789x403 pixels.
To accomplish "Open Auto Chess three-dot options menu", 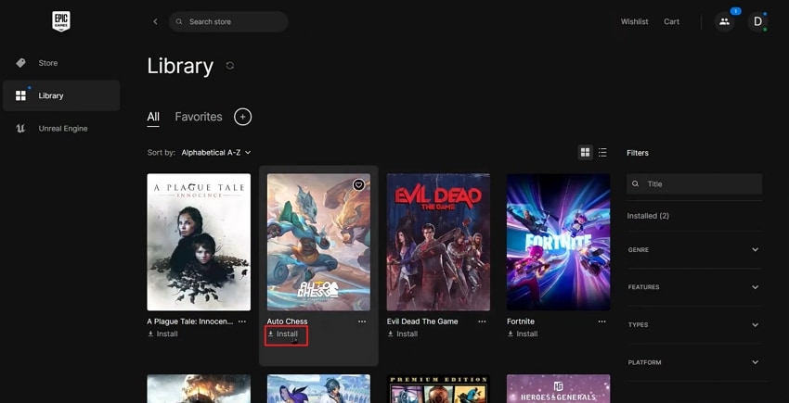I will tap(362, 321).
